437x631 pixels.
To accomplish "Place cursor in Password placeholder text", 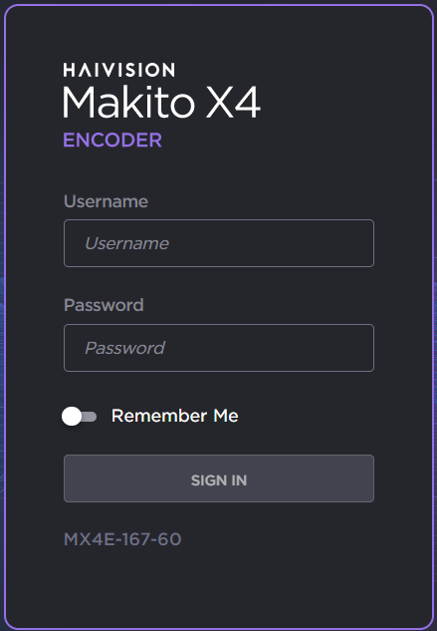I will (125, 348).
